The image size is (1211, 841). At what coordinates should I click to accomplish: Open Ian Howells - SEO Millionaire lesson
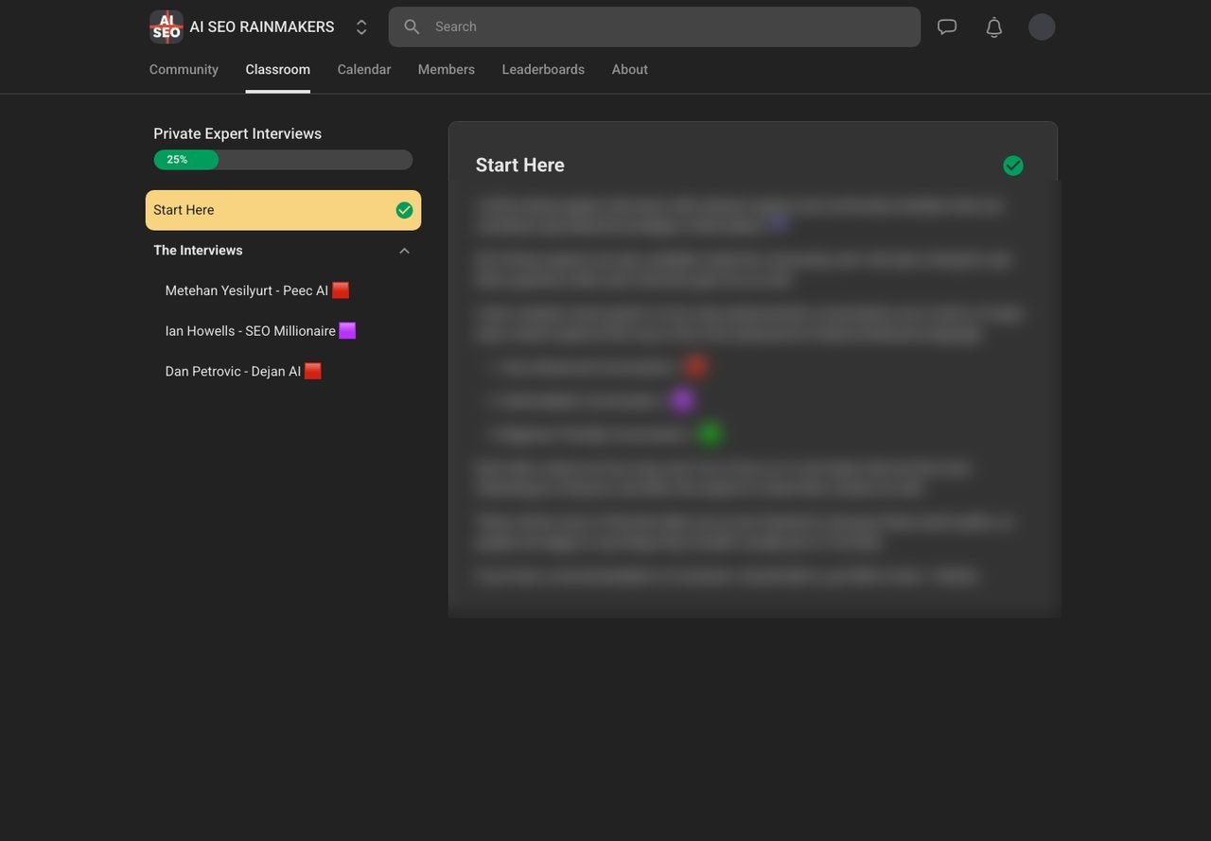coord(260,331)
